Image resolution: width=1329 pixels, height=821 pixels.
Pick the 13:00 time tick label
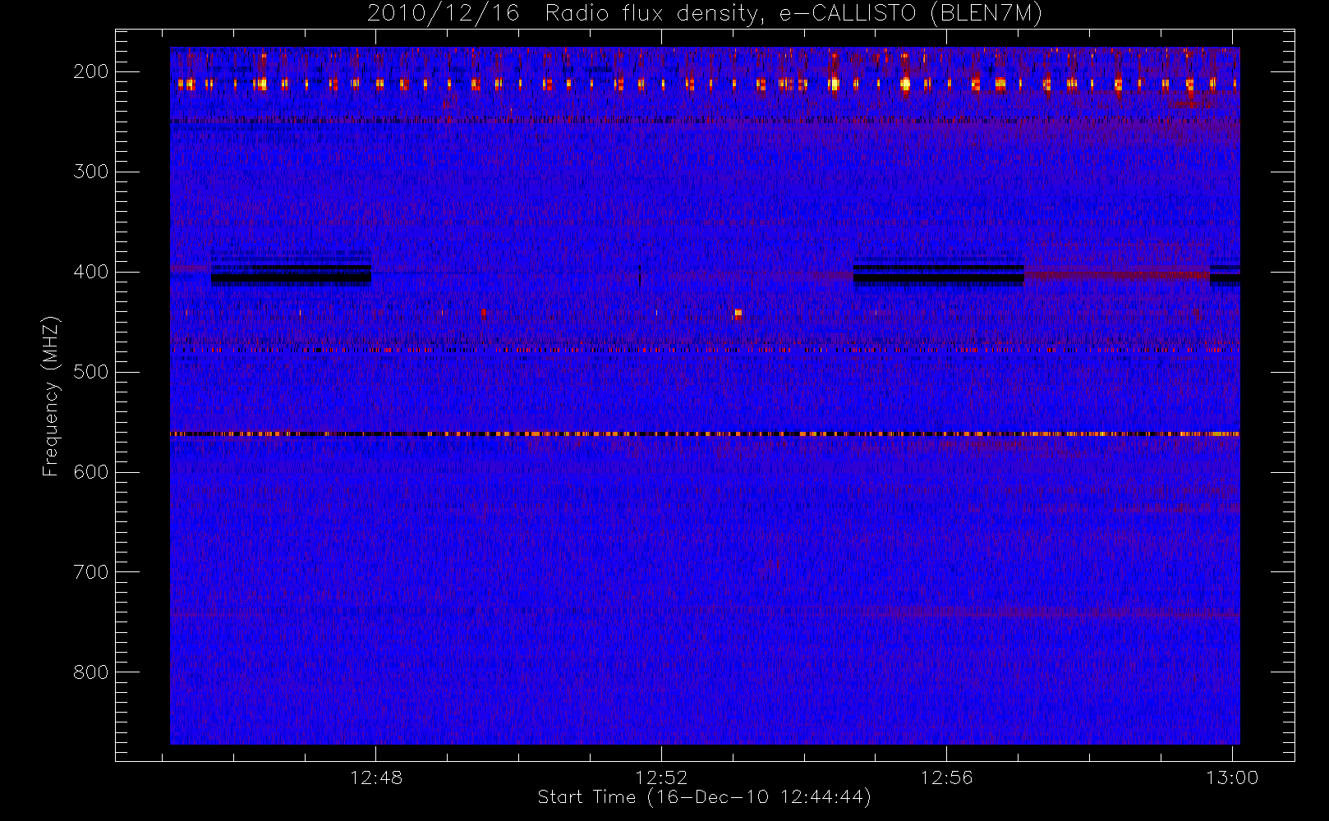pos(1232,777)
